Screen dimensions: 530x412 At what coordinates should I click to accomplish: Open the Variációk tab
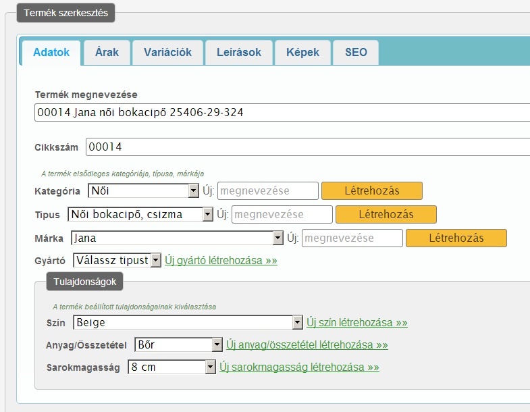(167, 53)
